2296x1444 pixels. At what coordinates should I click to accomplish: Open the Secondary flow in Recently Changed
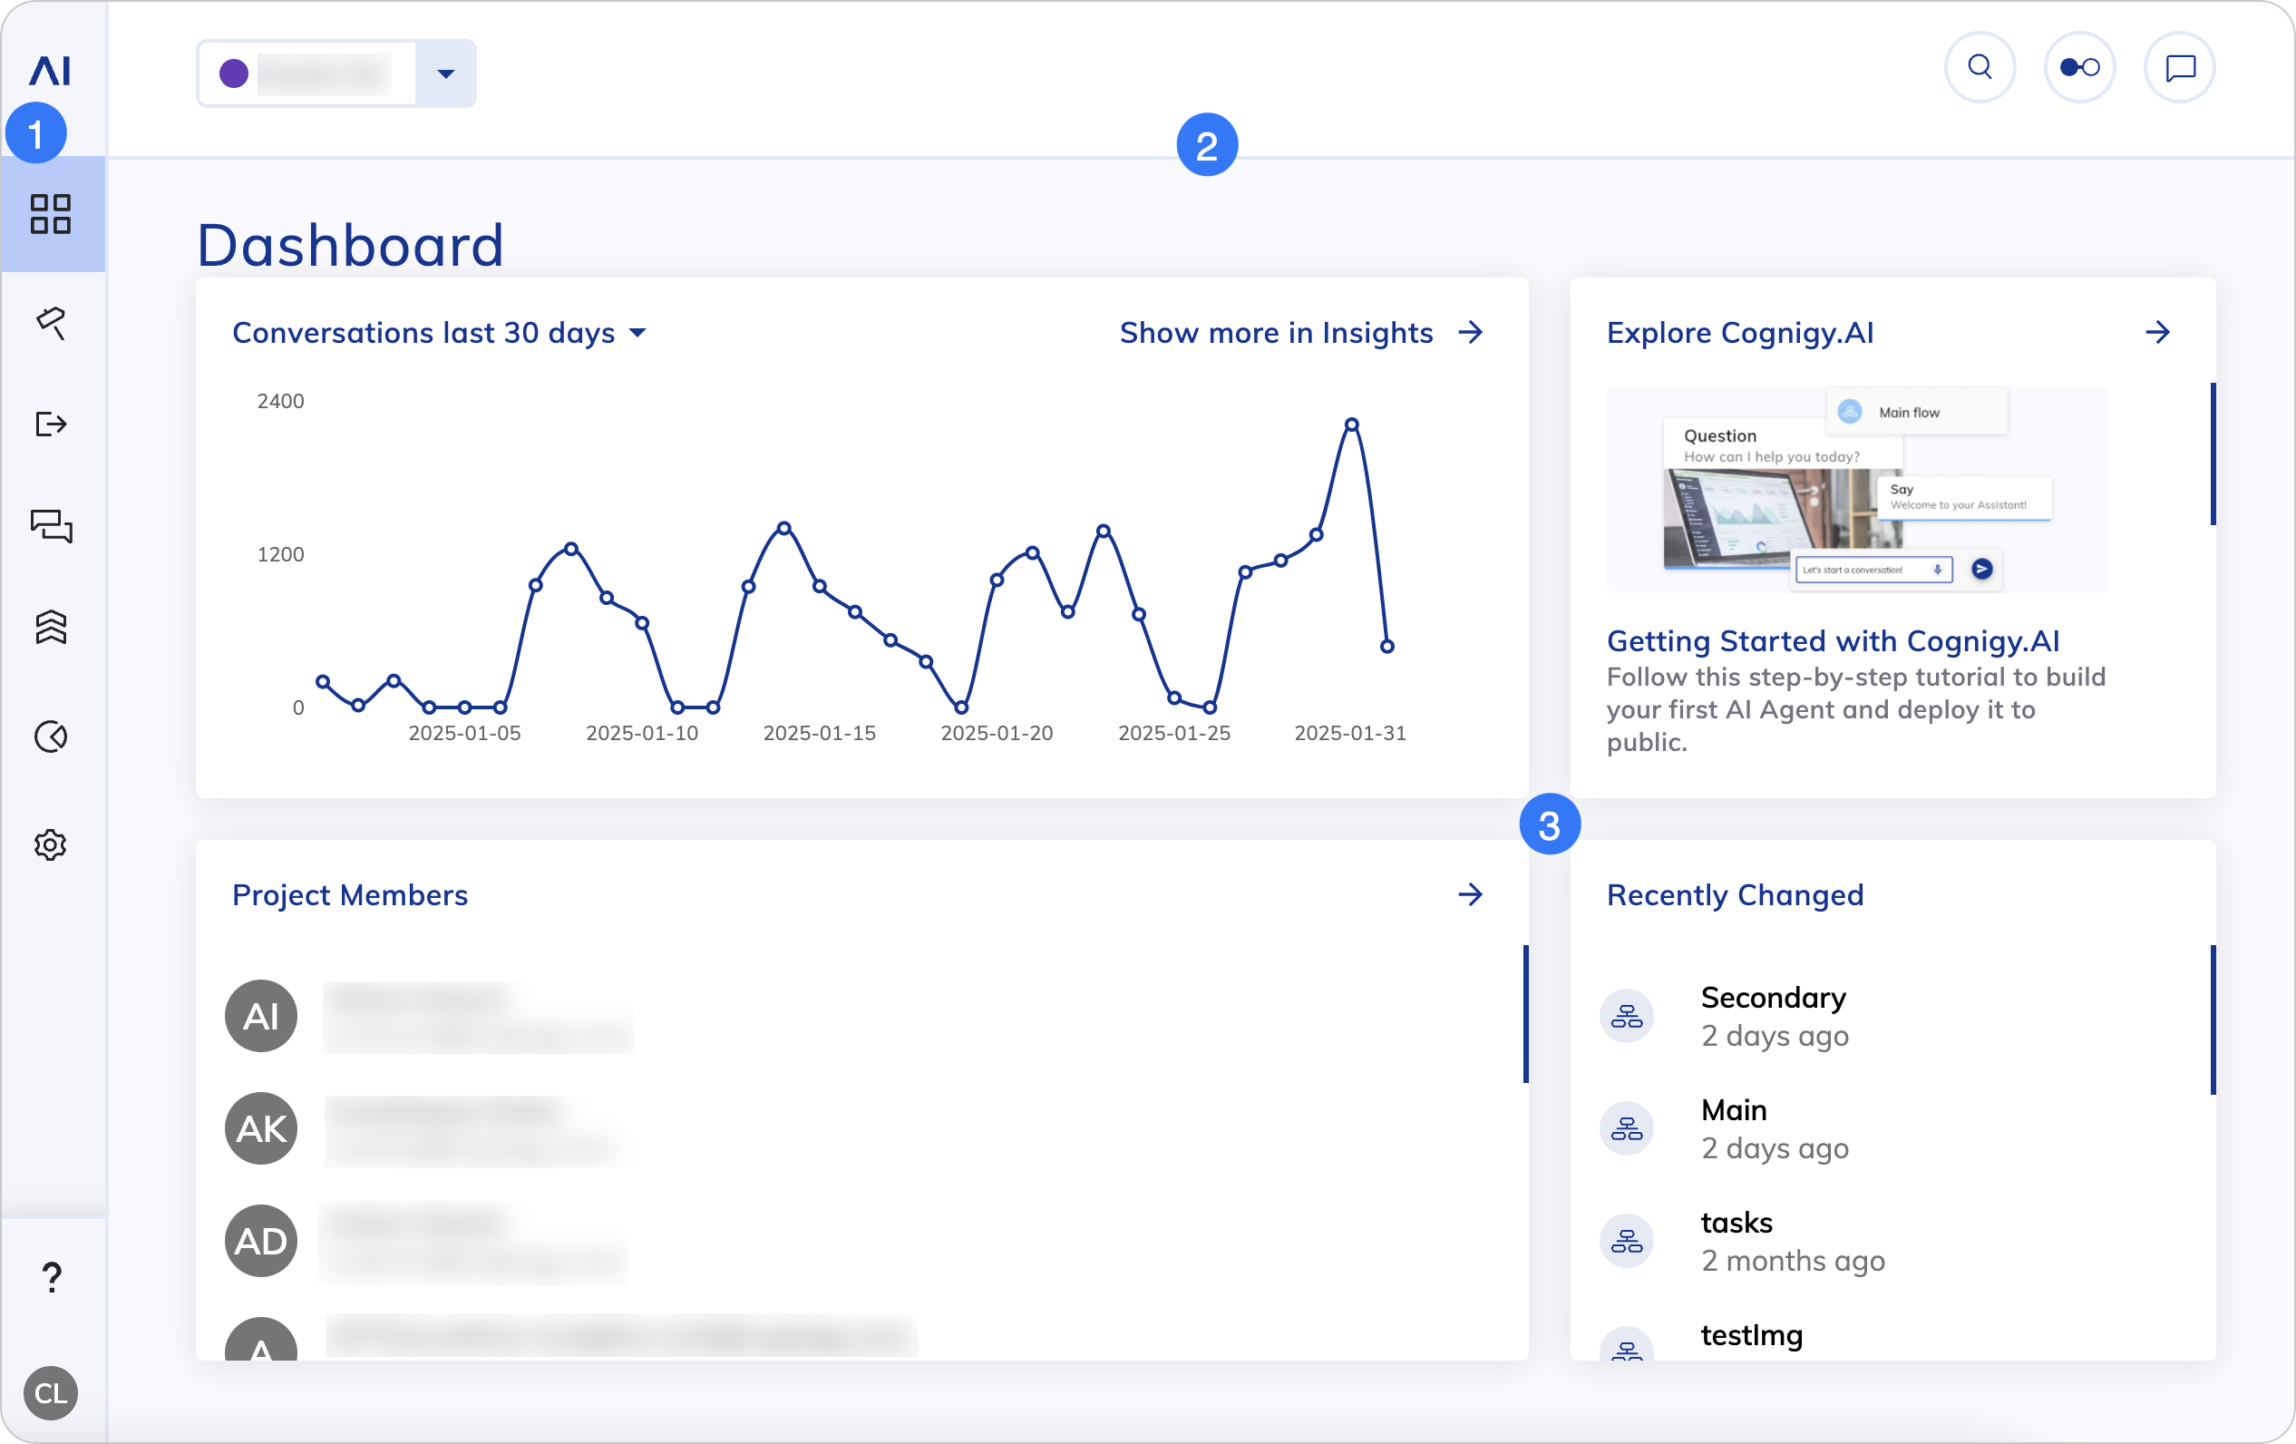point(1773,998)
